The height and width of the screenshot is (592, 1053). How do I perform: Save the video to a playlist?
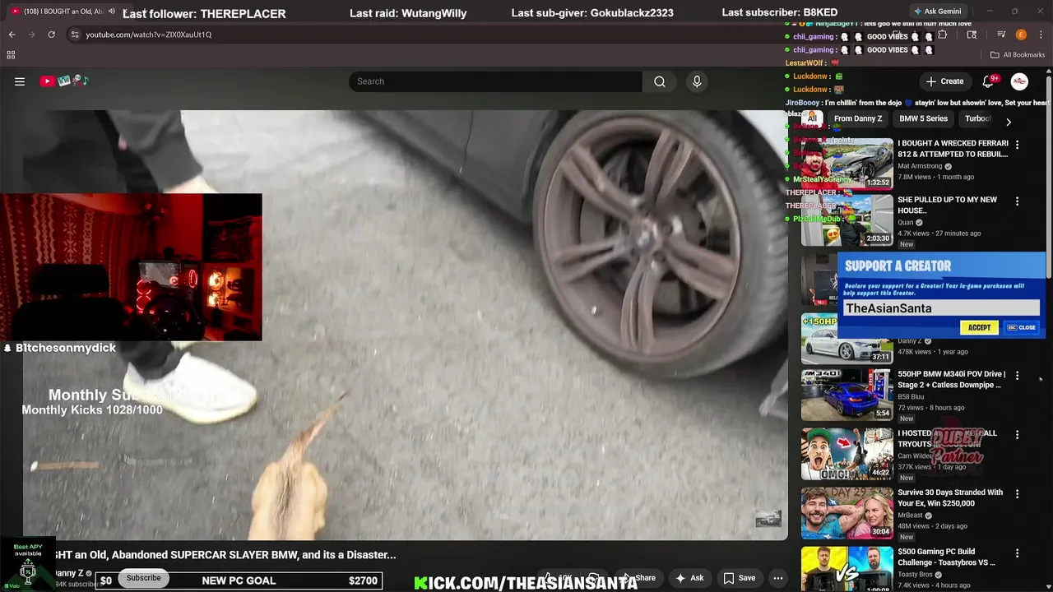739,578
